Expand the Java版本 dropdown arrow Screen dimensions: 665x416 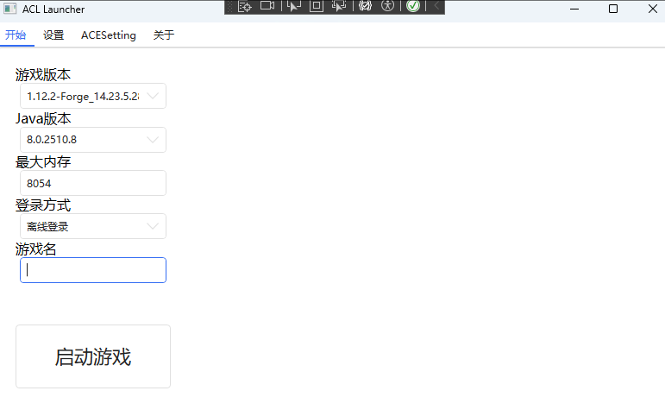153,140
